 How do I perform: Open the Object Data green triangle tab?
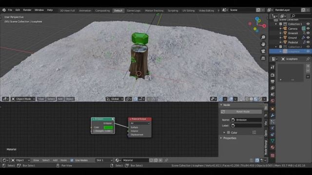click(x=273, y=140)
